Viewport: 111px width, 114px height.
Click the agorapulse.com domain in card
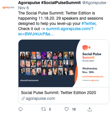(40, 98)
